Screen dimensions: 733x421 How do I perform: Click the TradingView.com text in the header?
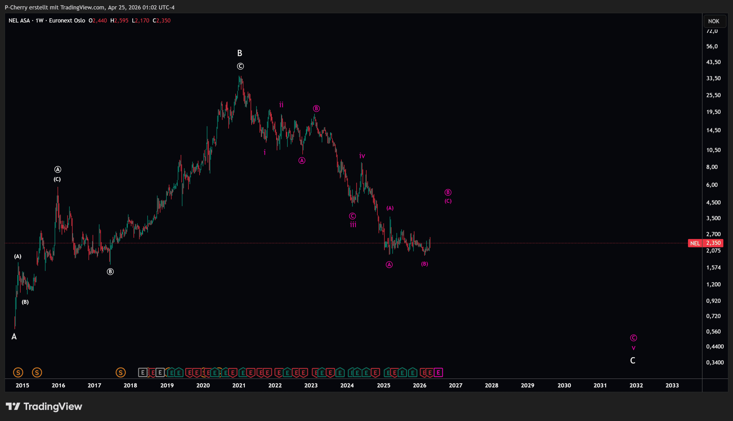(x=82, y=7)
